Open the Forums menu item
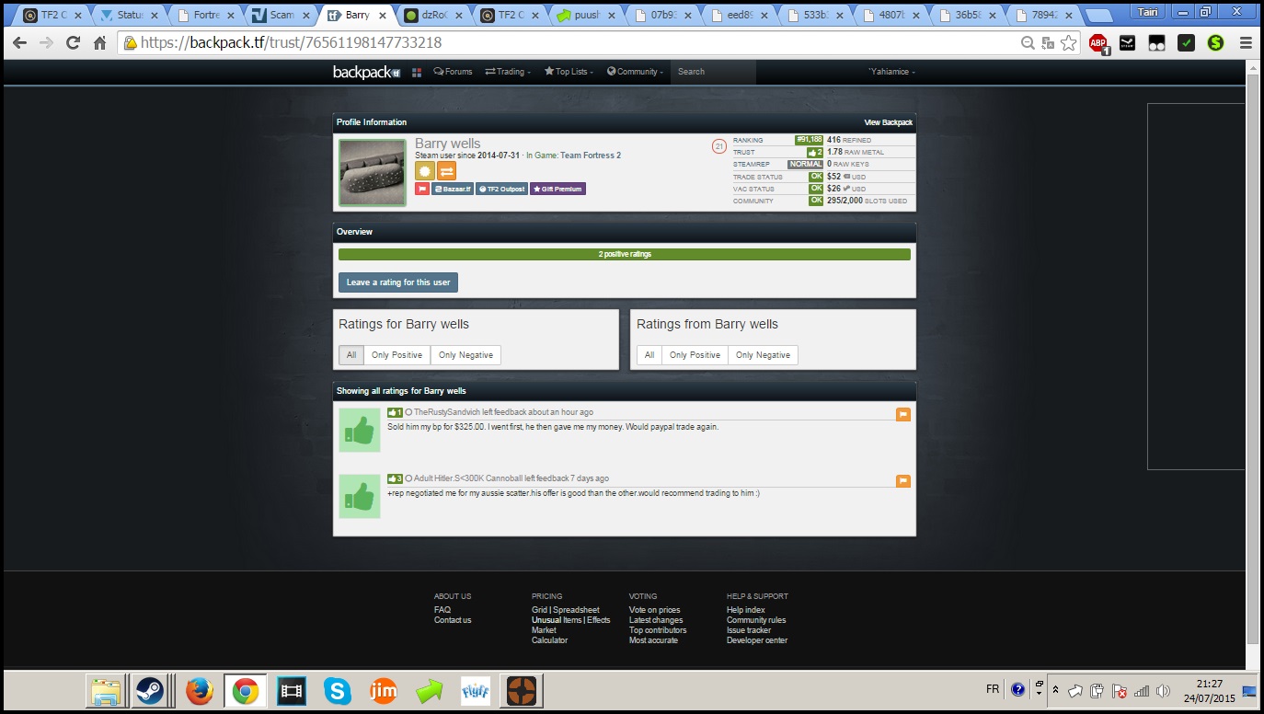 (x=453, y=72)
